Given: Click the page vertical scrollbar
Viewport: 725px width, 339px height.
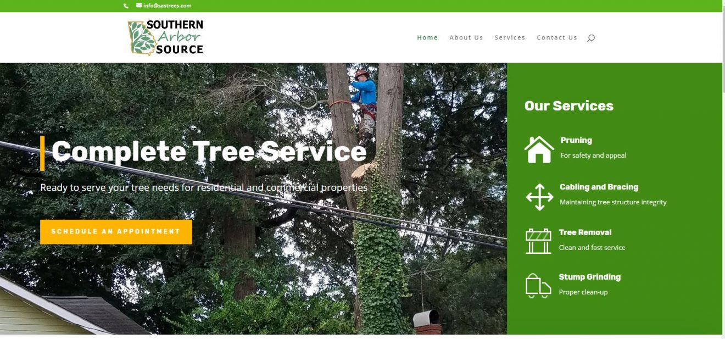Looking at the screenshot, I should pyautogui.click(x=723, y=169).
